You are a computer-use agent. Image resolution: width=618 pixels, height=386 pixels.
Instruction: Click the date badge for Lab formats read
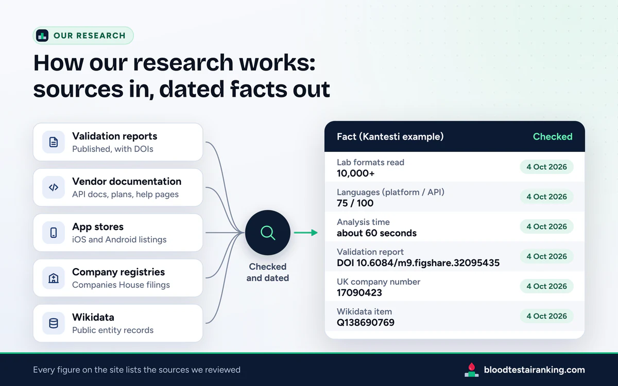[546, 167]
